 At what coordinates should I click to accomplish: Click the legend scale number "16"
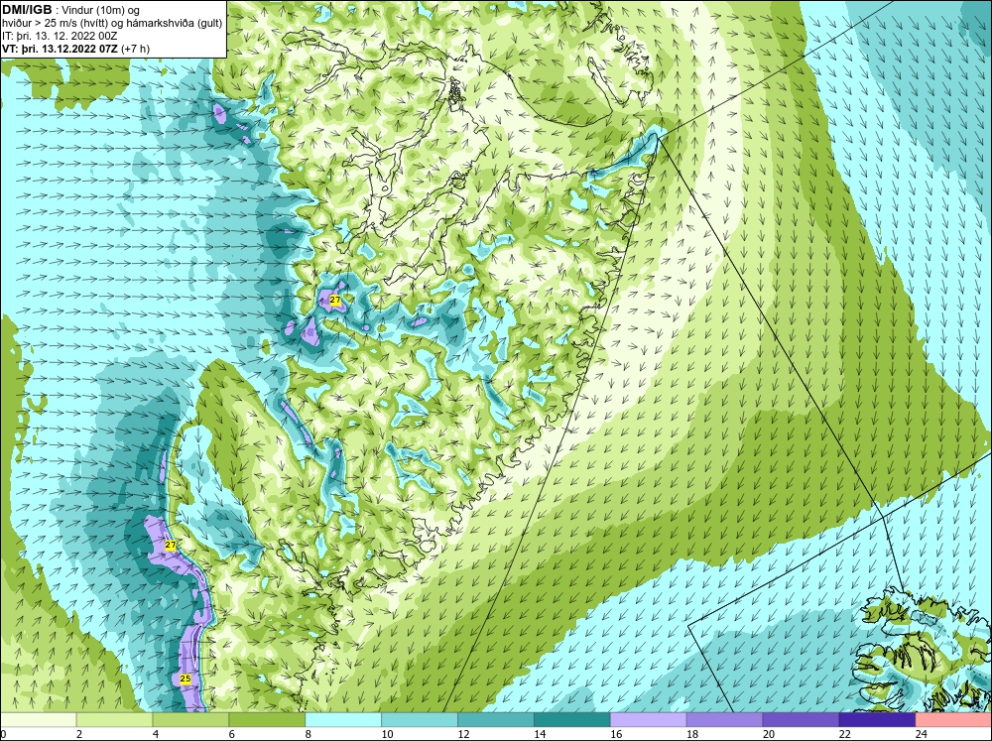616,734
